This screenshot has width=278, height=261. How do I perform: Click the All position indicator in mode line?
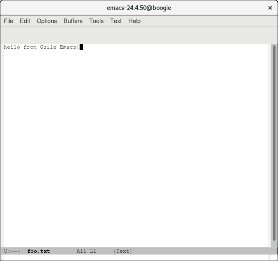pyautogui.click(x=81, y=251)
